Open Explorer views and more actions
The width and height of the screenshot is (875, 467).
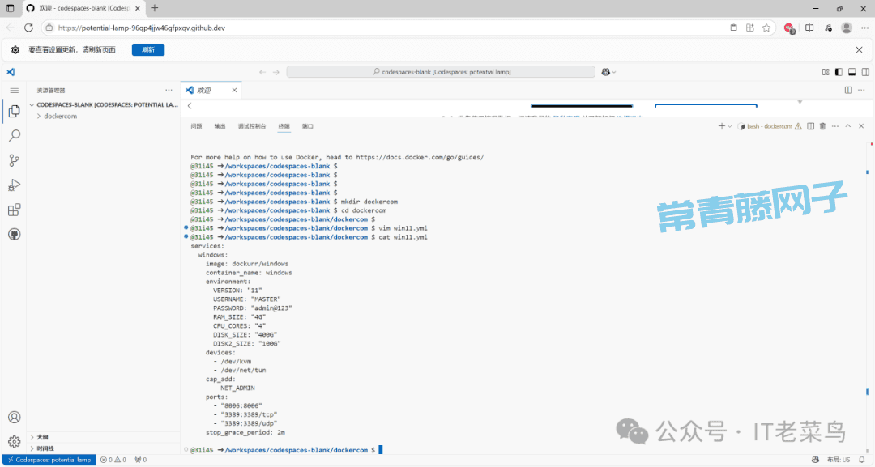(x=169, y=90)
